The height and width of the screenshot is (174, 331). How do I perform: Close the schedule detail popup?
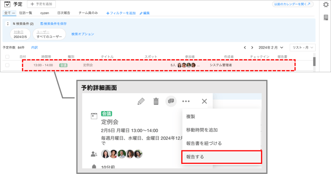coord(204,101)
